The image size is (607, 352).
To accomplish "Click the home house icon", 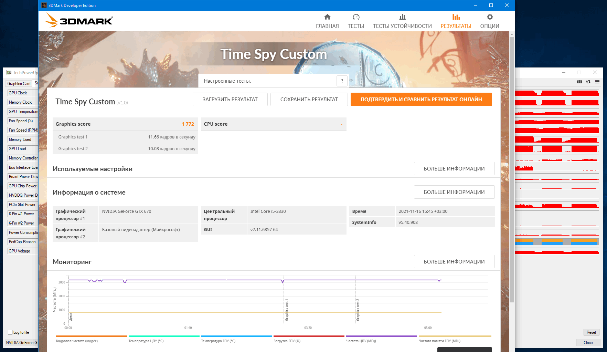I will pos(327,17).
